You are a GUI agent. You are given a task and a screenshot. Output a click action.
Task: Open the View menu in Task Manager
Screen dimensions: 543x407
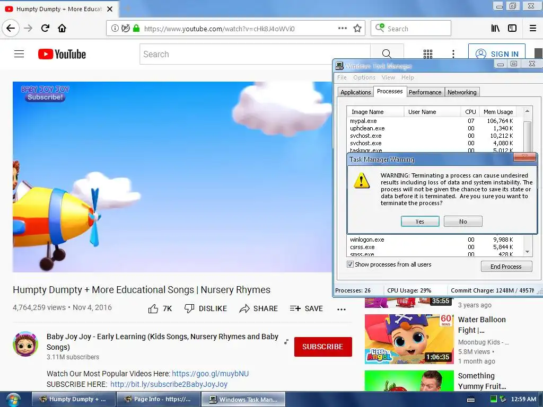tap(388, 77)
